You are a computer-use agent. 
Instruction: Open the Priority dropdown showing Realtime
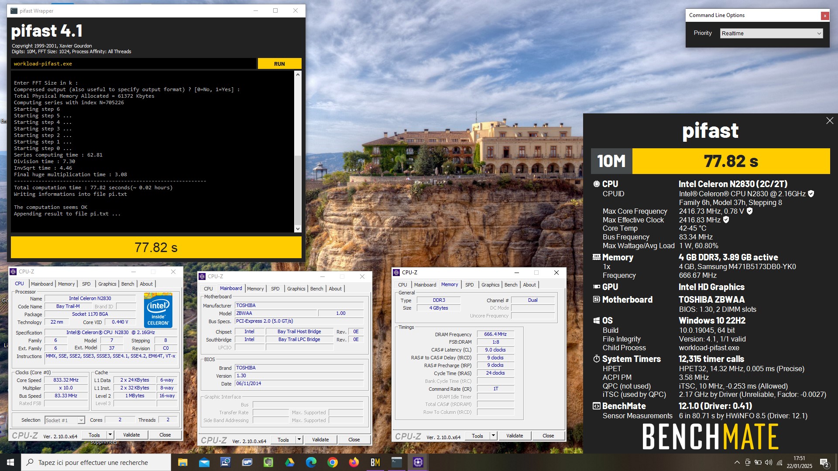click(771, 33)
